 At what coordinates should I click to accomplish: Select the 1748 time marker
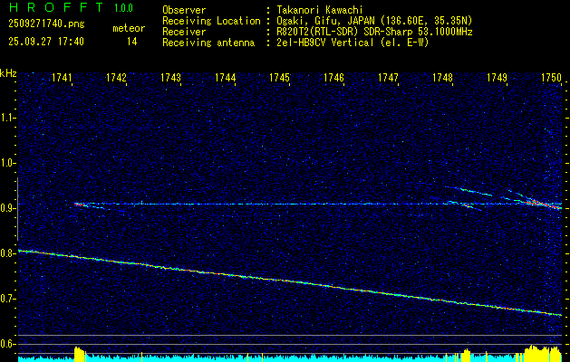click(x=442, y=79)
